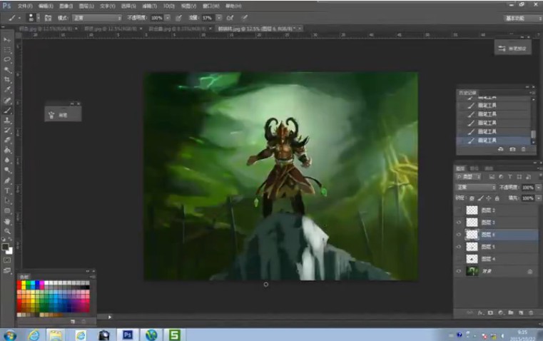Select the Shape tool
The width and height of the screenshot is (543, 341).
pyautogui.click(x=7, y=211)
